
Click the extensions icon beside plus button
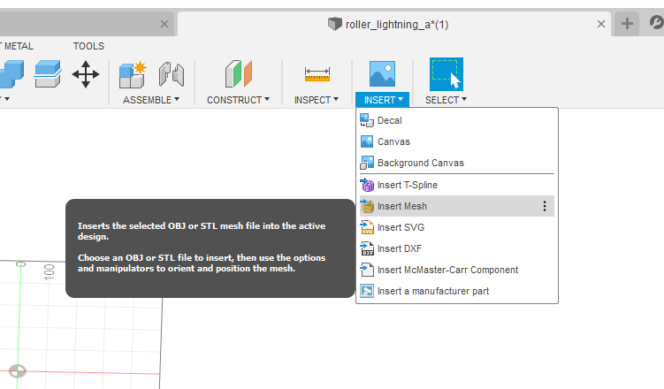pos(656,22)
